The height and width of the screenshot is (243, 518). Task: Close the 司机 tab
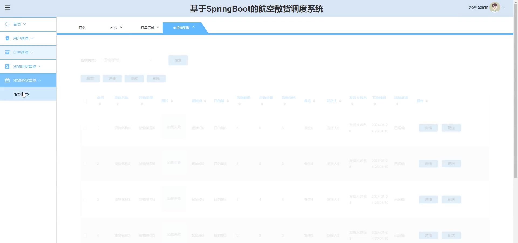[x=121, y=27]
